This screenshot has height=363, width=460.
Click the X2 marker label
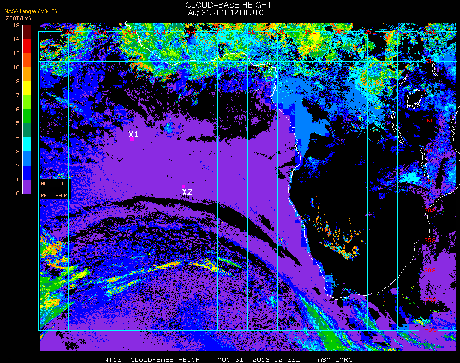tap(187, 192)
